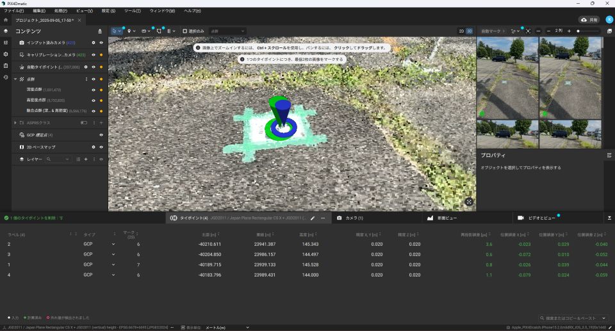
Task: Open the メートル display unit dropdown
Action: (x=227, y=327)
